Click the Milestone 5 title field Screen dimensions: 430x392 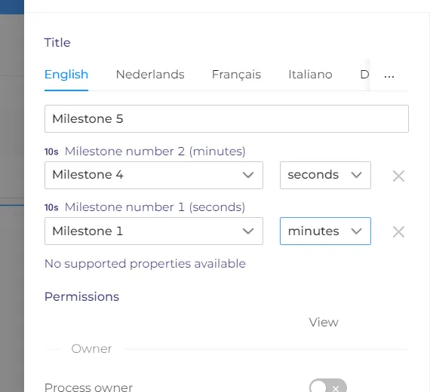pos(226,118)
